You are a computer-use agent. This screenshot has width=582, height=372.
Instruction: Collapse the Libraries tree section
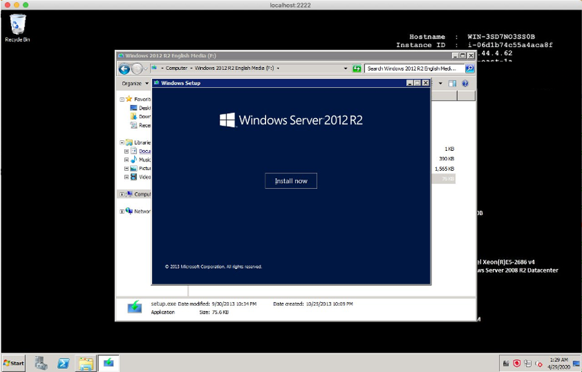[121, 142]
